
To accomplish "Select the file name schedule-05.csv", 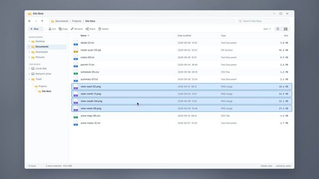I will (90, 72).
